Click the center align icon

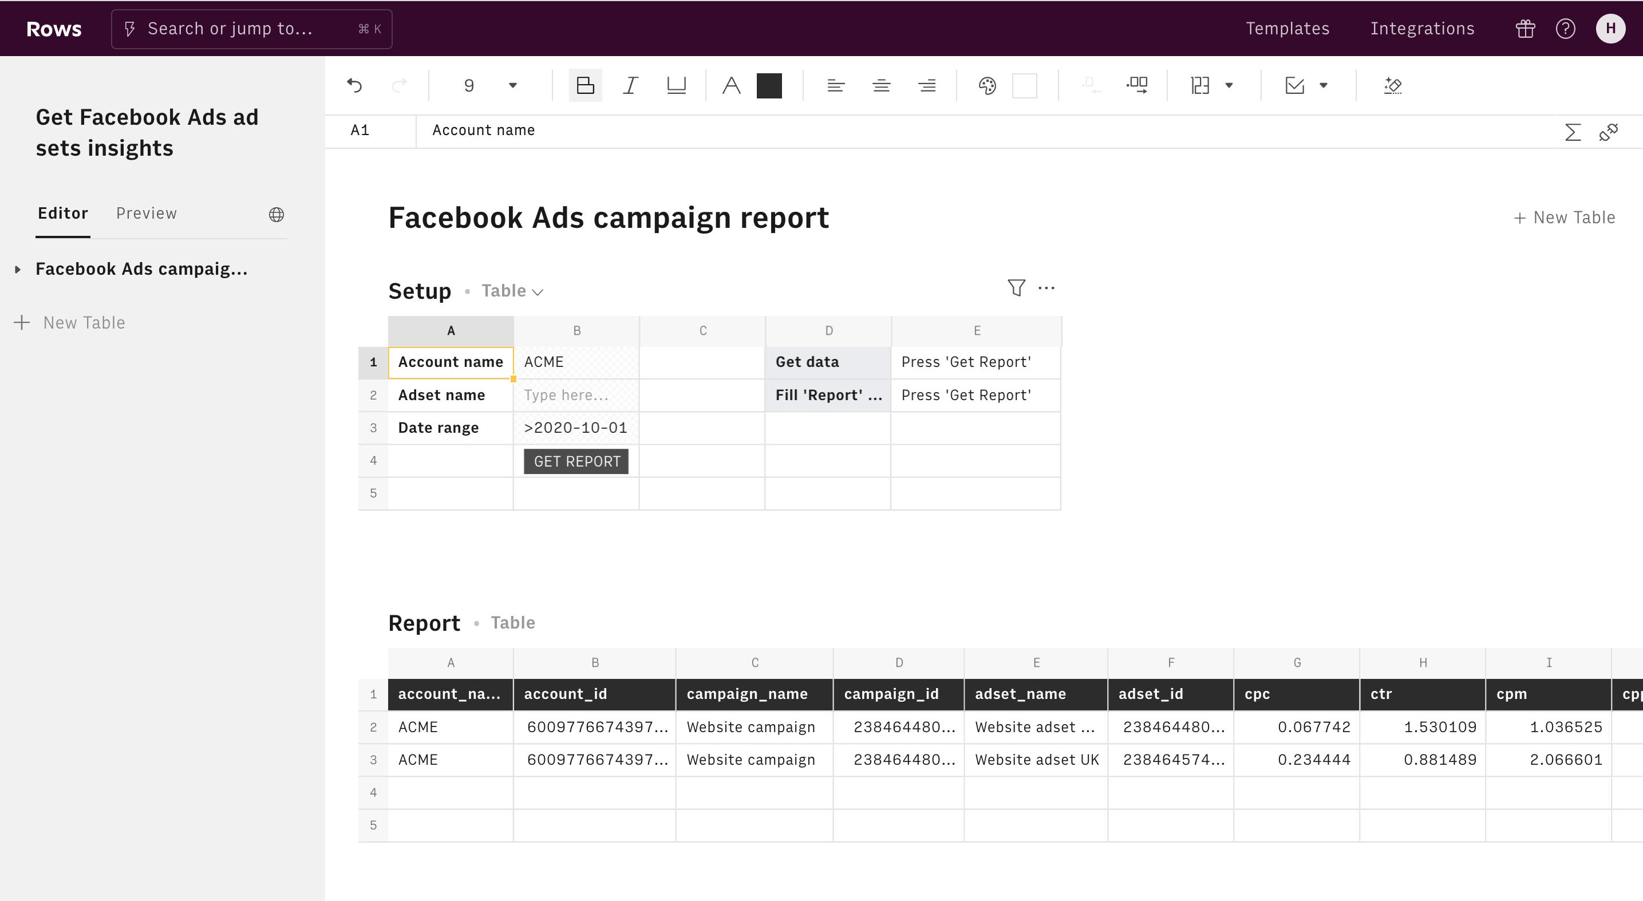pyautogui.click(x=881, y=85)
